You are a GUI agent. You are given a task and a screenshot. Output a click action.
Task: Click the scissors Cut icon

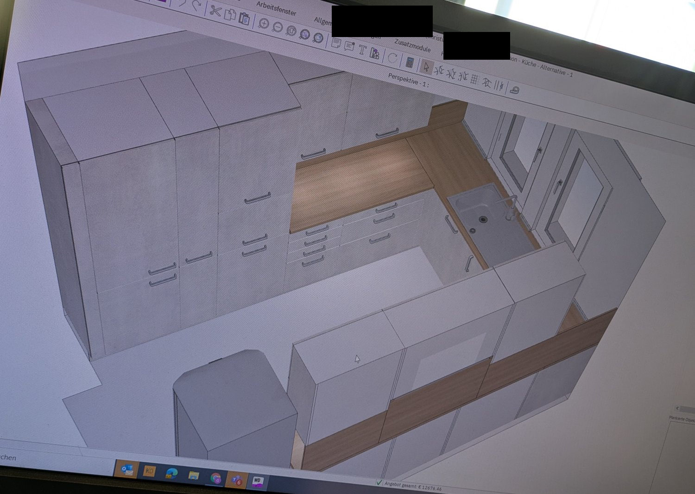click(215, 10)
